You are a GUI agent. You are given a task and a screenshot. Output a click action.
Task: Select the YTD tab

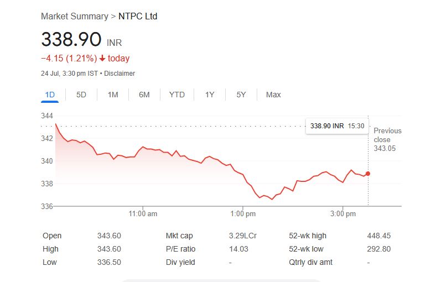177,95
